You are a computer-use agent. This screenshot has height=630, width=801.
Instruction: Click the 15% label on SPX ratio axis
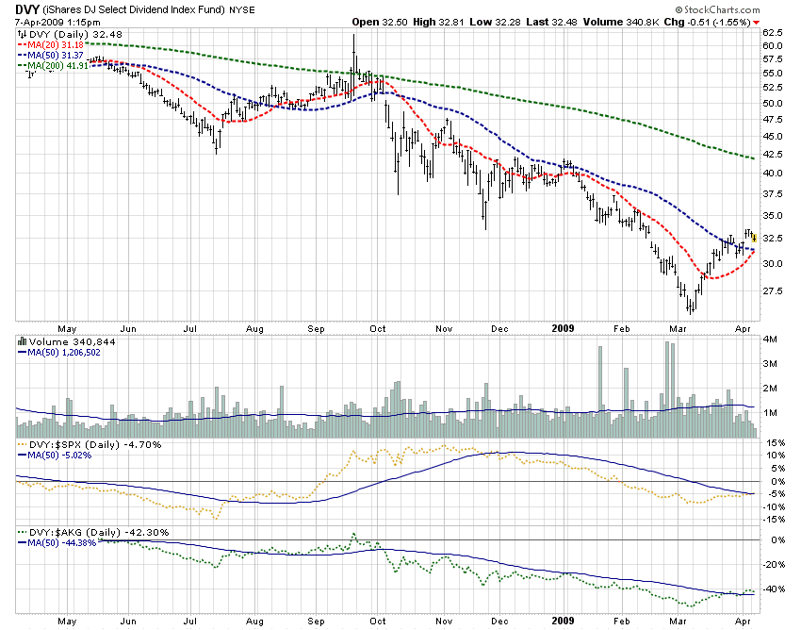click(776, 443)
